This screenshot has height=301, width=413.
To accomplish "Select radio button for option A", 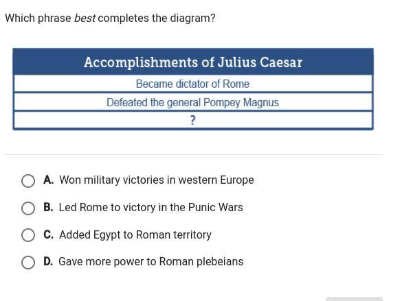I will [x=28, y=181].
